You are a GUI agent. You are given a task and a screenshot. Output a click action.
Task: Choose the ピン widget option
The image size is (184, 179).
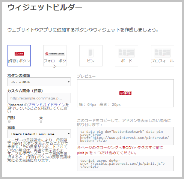coord(91,56)
